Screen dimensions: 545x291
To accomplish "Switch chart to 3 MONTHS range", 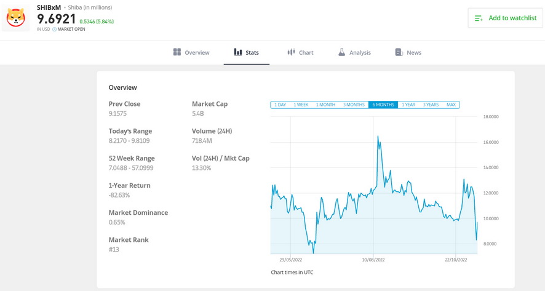I will pos(354,105).
